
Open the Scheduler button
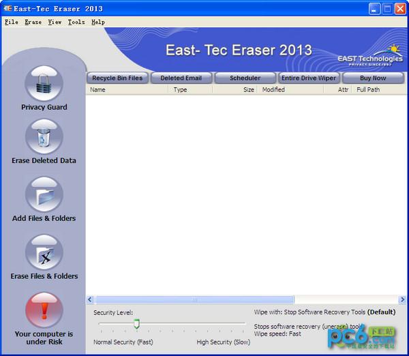tap(245, 78)
